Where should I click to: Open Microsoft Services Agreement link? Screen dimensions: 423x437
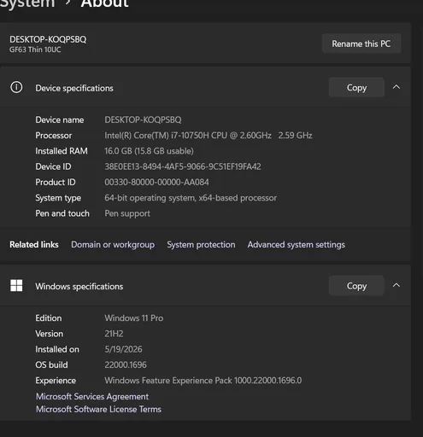click(92, 396)
